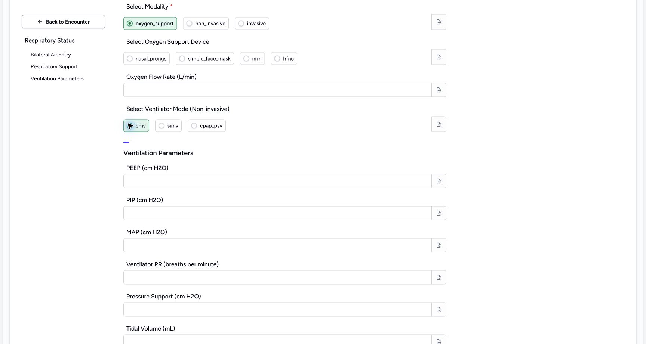Choose simple_face_mask as oxygen device
The image size is (646, 344).
(x=205, y=59)
